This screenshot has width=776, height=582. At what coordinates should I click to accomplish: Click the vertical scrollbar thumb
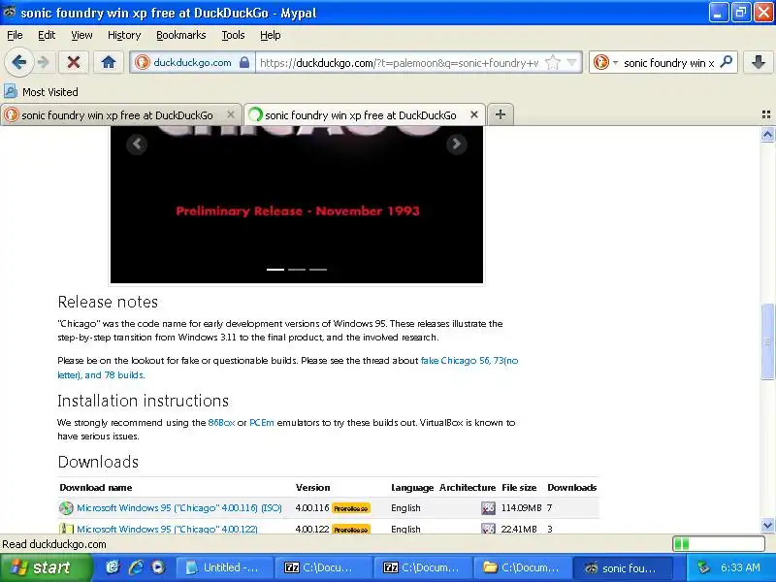point(767,341)
